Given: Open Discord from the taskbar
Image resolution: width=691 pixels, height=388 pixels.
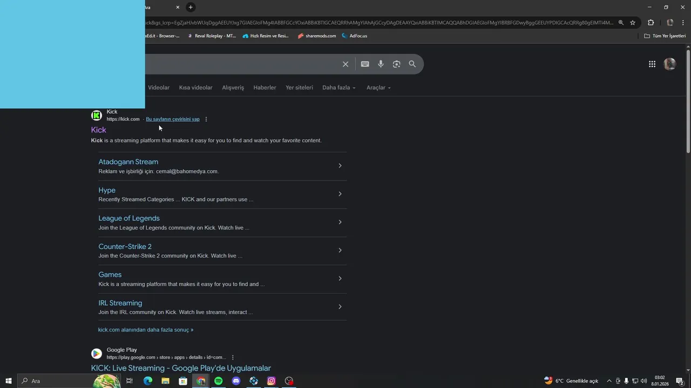Looking at the screenshot, I should pyautogui.click(x=236, y=381).
